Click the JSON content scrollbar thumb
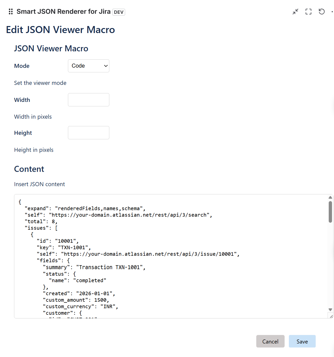 click(330, 212)
